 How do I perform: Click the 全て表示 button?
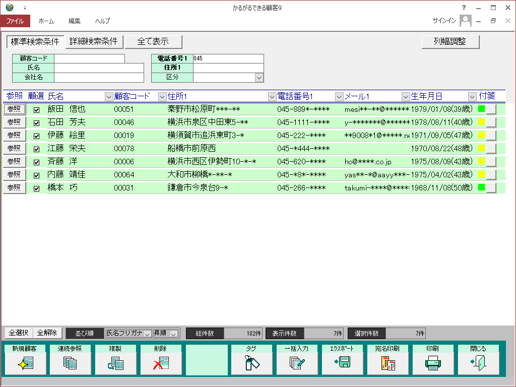(x=153, y=41)
